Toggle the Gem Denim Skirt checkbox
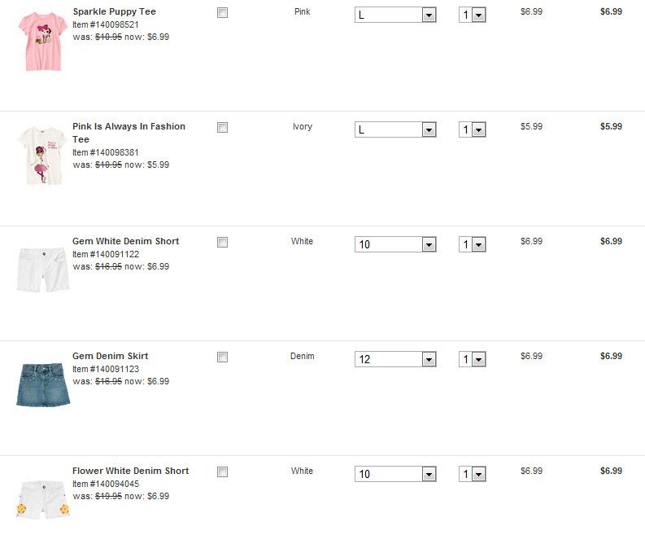This screenshot has height=535, width=645. pos(223,357)
